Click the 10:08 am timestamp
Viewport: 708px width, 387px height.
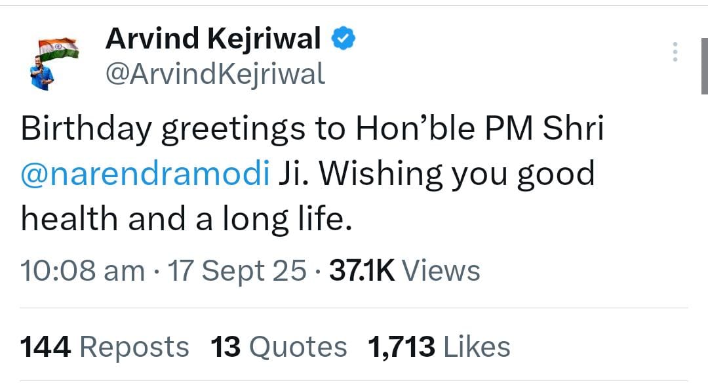tap(83, 270)
